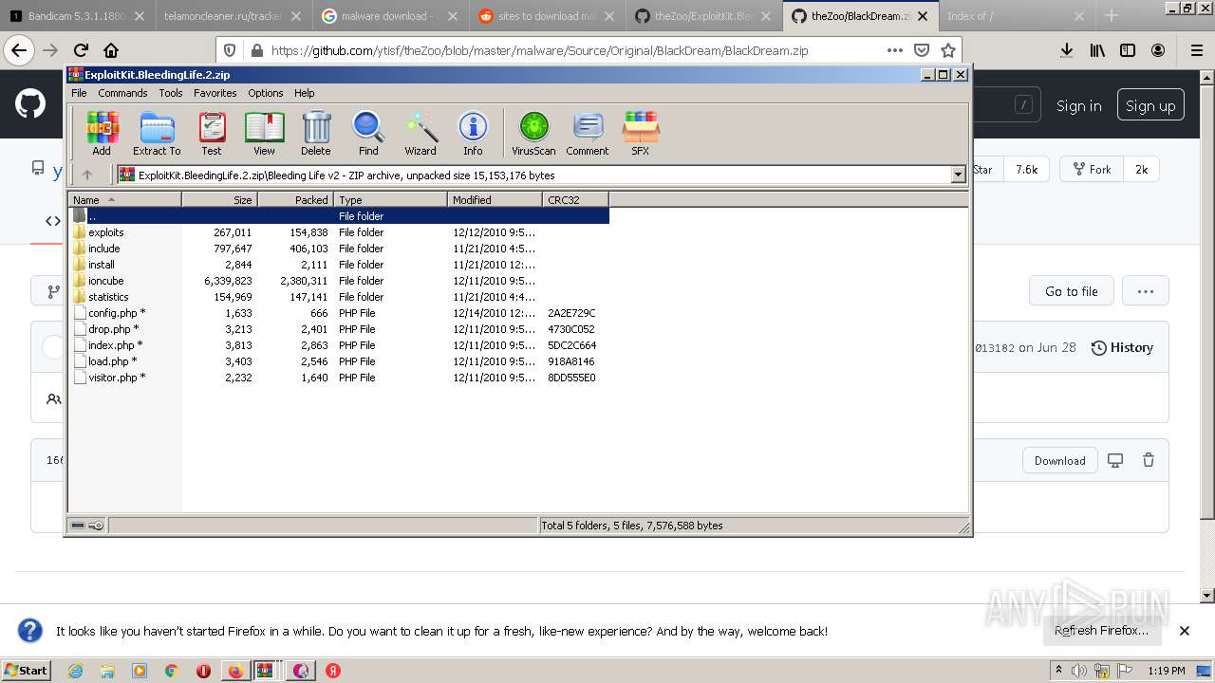Screen dimensions: 1215x683
Task: Sort by the Type column header
Action: tap(390, 199)
